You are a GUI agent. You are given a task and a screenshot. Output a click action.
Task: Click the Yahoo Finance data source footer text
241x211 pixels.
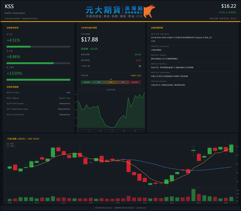click(104, 208)
